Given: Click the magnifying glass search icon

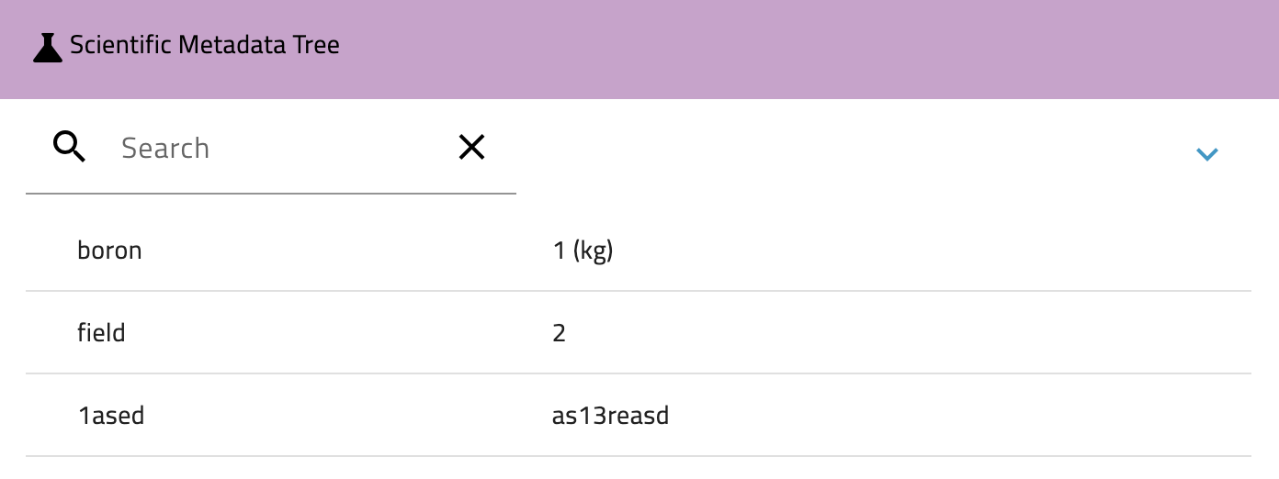Looking at the screenshot, I should point(70,147).
